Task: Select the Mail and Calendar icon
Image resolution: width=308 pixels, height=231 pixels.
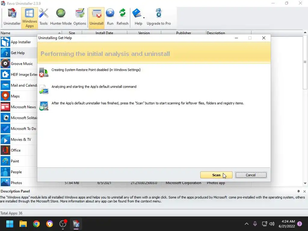Action: pos(5,85)
